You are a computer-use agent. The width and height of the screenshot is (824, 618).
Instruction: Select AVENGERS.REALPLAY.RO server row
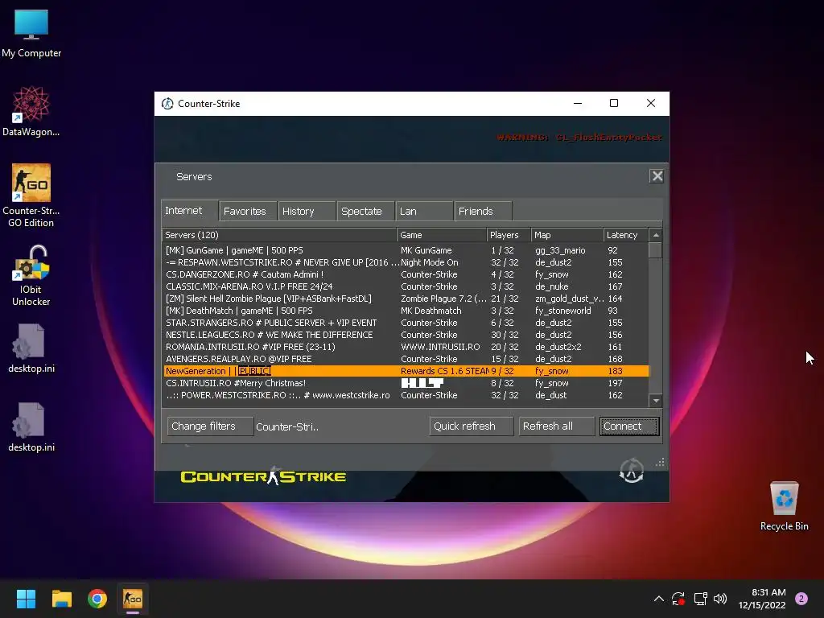click(x=406, y=359)
